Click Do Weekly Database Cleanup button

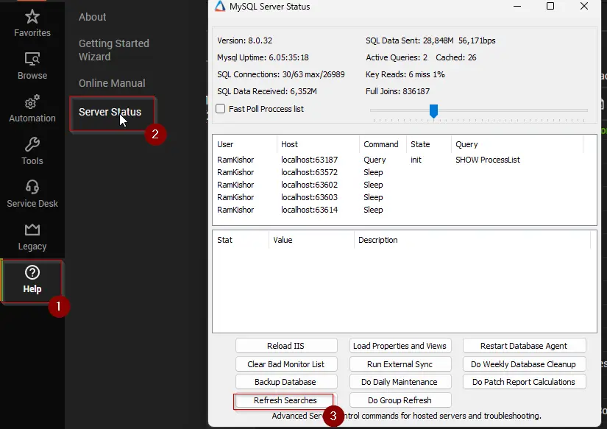click(x=524, y=364)
